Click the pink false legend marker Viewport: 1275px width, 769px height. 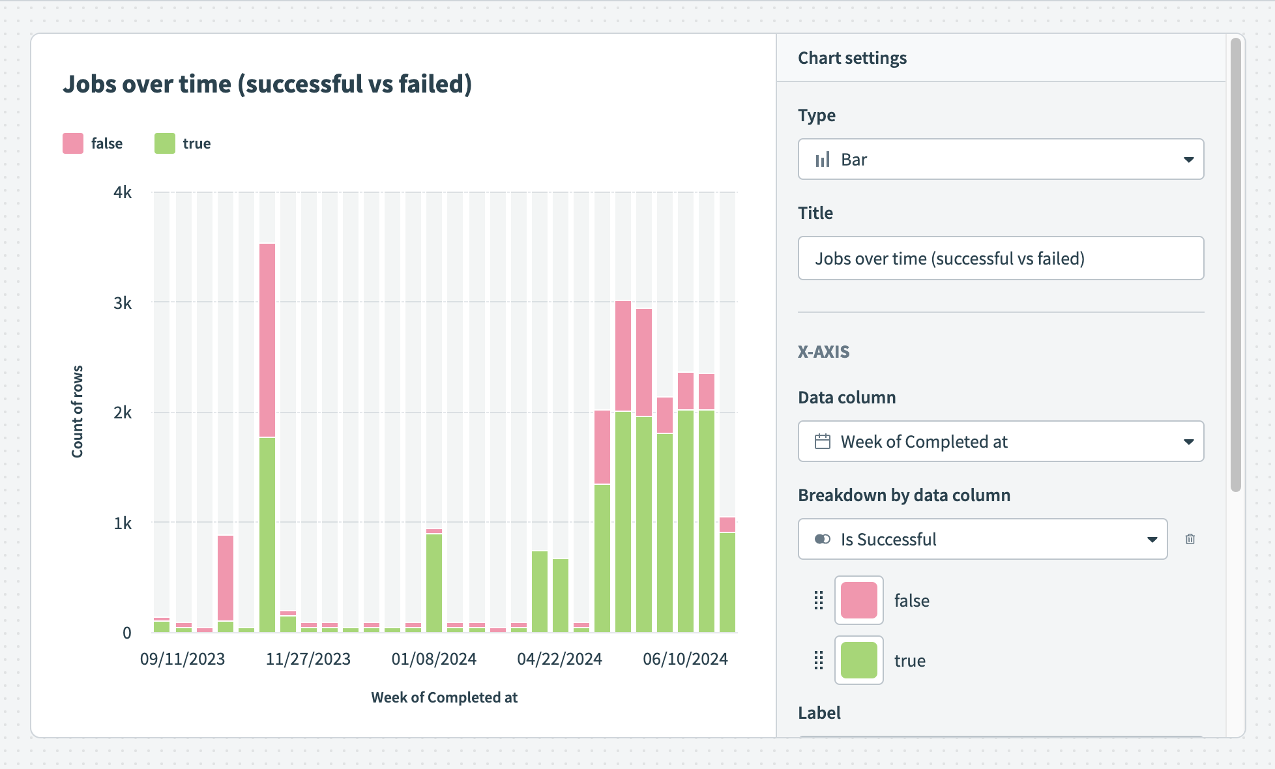73,143
